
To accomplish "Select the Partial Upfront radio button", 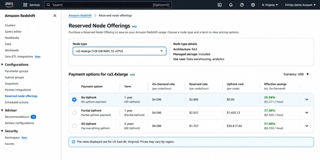I will [x=74, y=112].
